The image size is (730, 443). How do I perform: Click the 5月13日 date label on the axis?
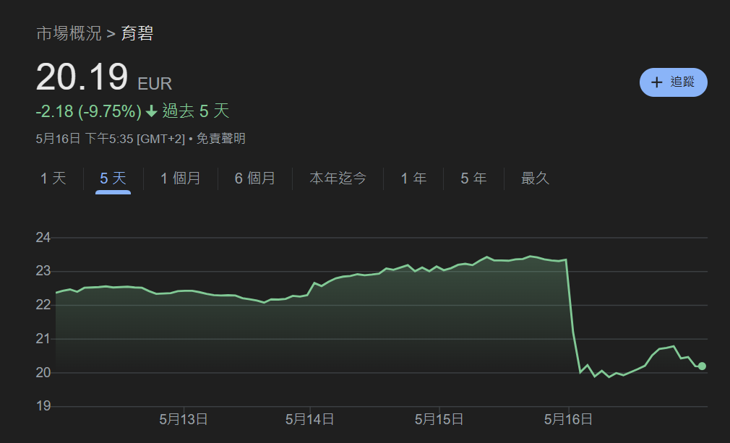tap(184, 419)
